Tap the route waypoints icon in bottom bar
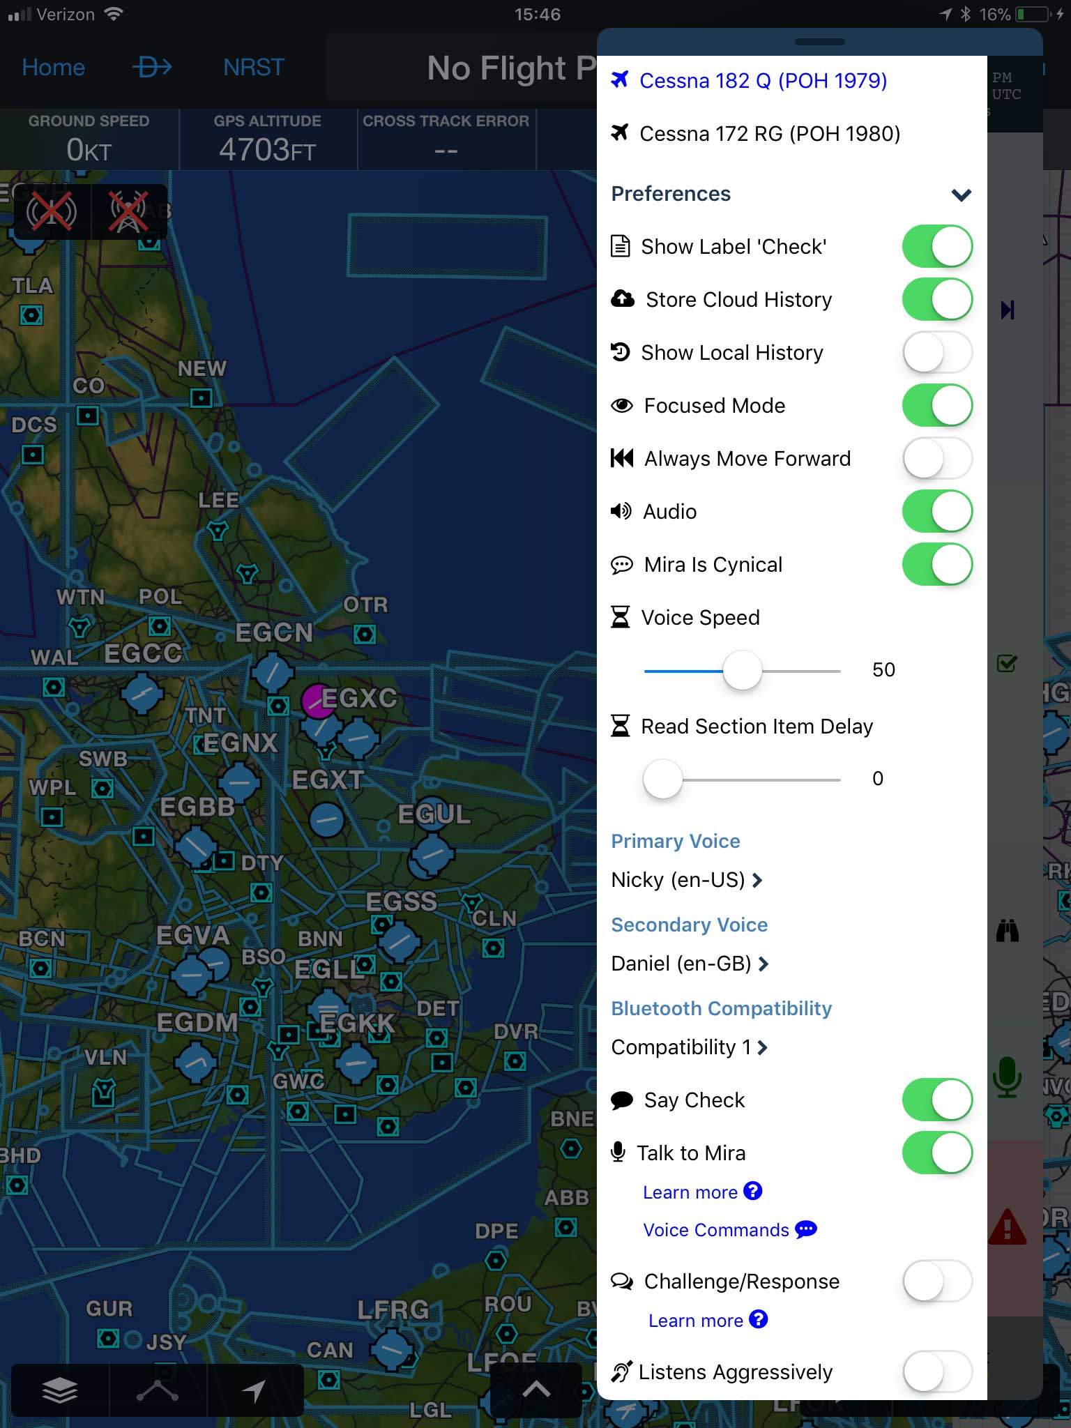The width and height of the screenshot is (1071, 1428). click(x=158, y=1390)
